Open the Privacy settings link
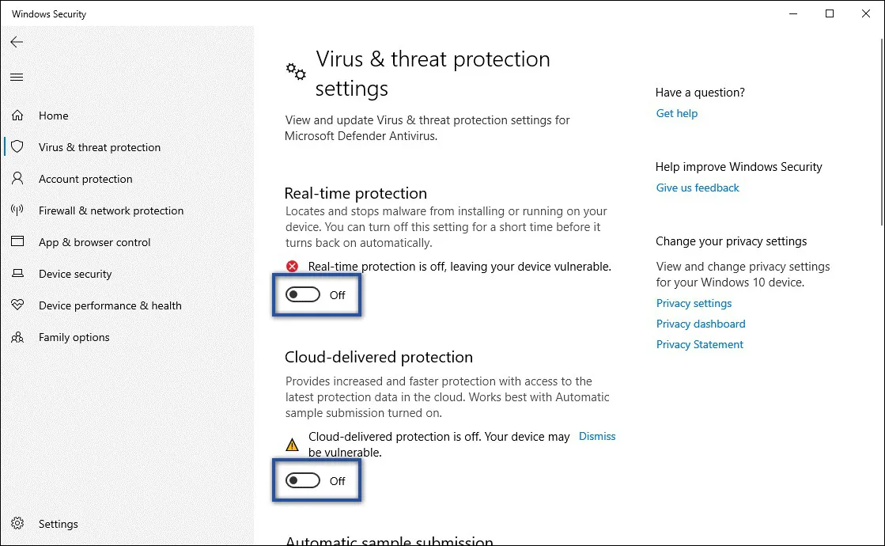The image size is (885, 546). [x=694, y=303]
